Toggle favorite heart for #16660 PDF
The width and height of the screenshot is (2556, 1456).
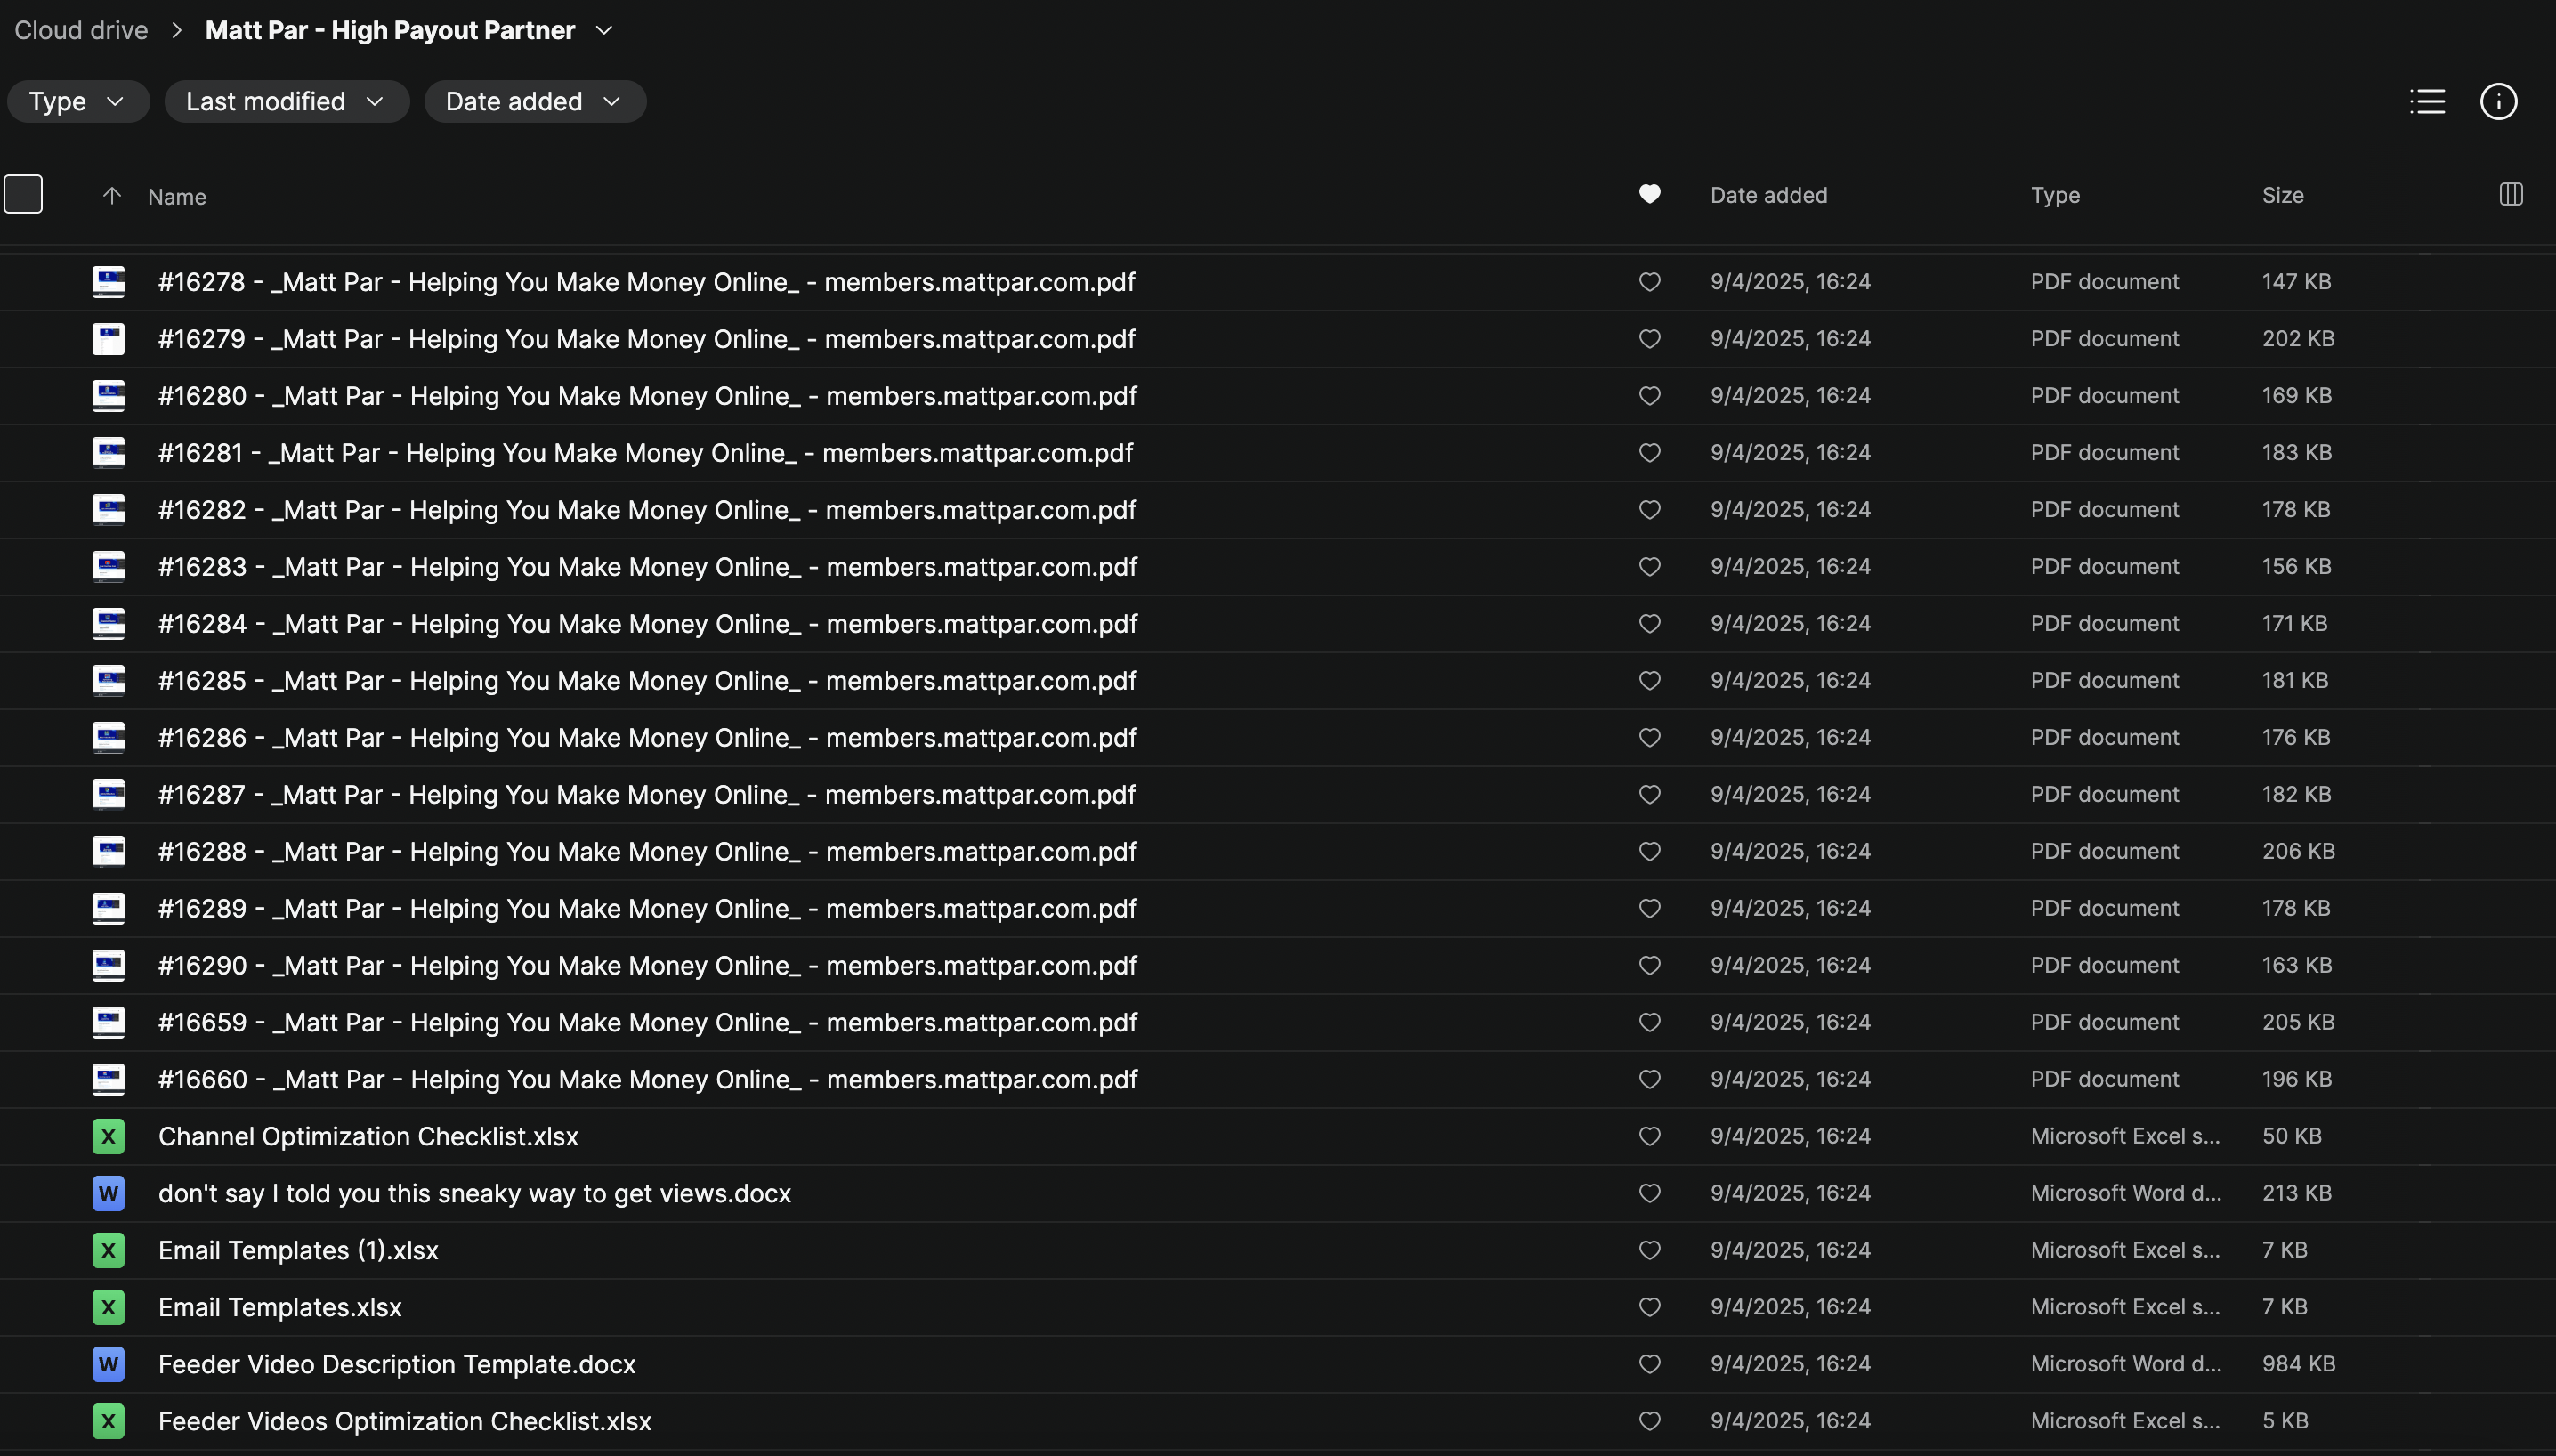point(1649,1079)
